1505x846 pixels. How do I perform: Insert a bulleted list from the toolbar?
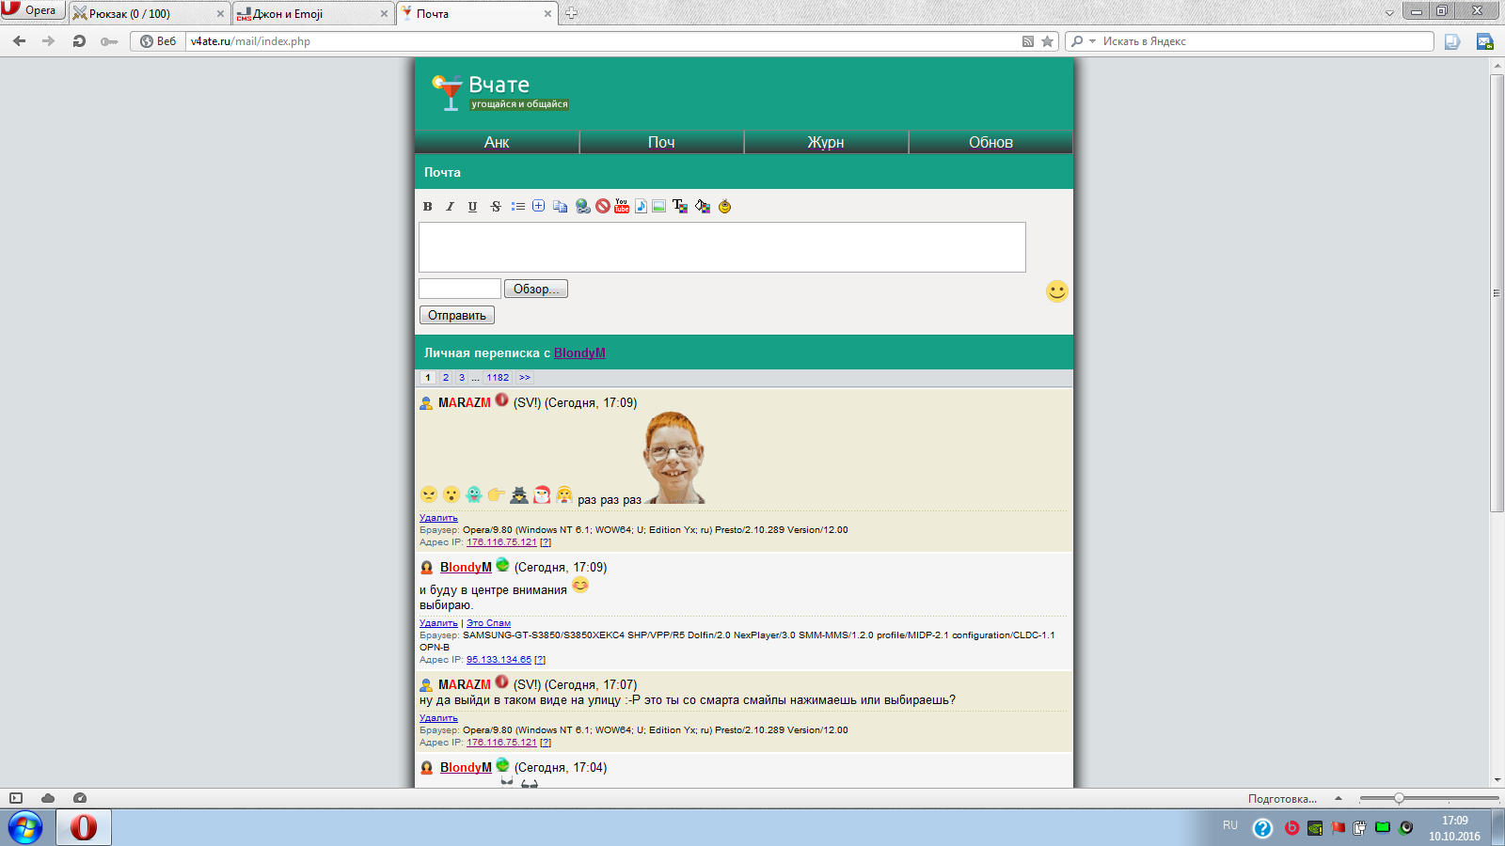point(518,207)
